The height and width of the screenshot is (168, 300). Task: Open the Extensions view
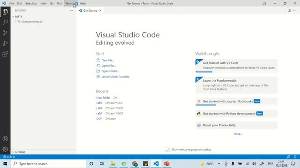click(x=5, y=54)
